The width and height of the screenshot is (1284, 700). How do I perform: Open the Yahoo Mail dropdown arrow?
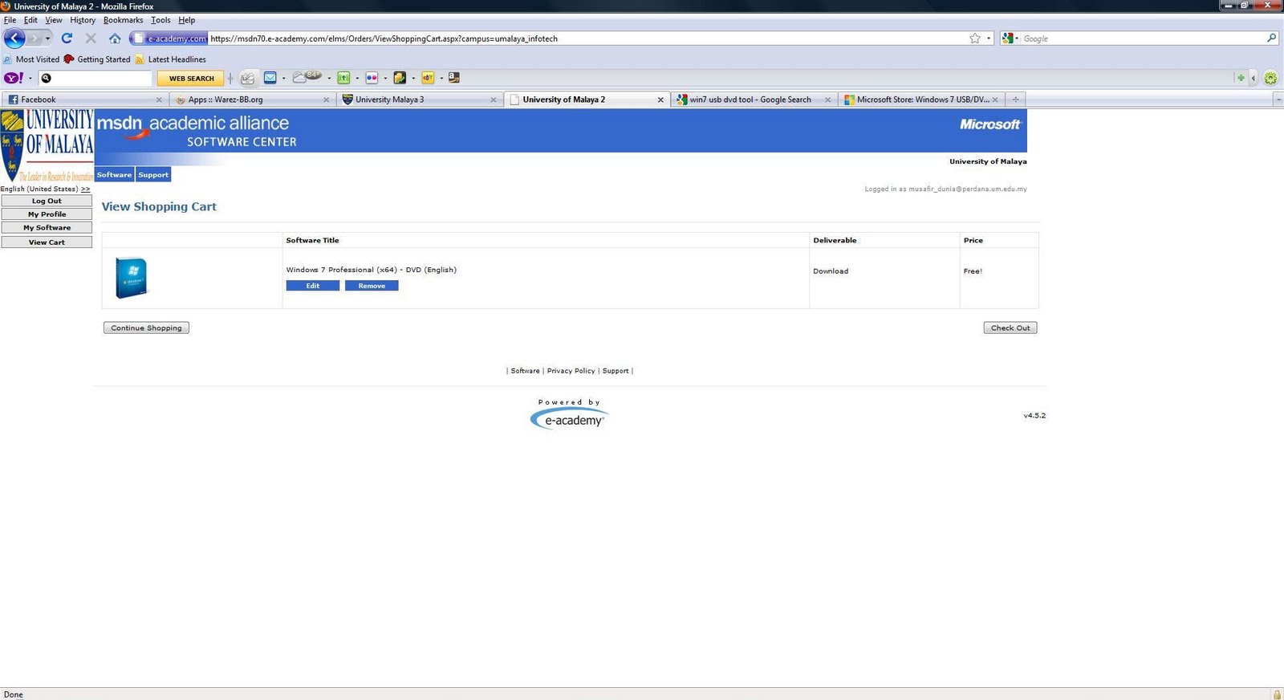[283, 78]
